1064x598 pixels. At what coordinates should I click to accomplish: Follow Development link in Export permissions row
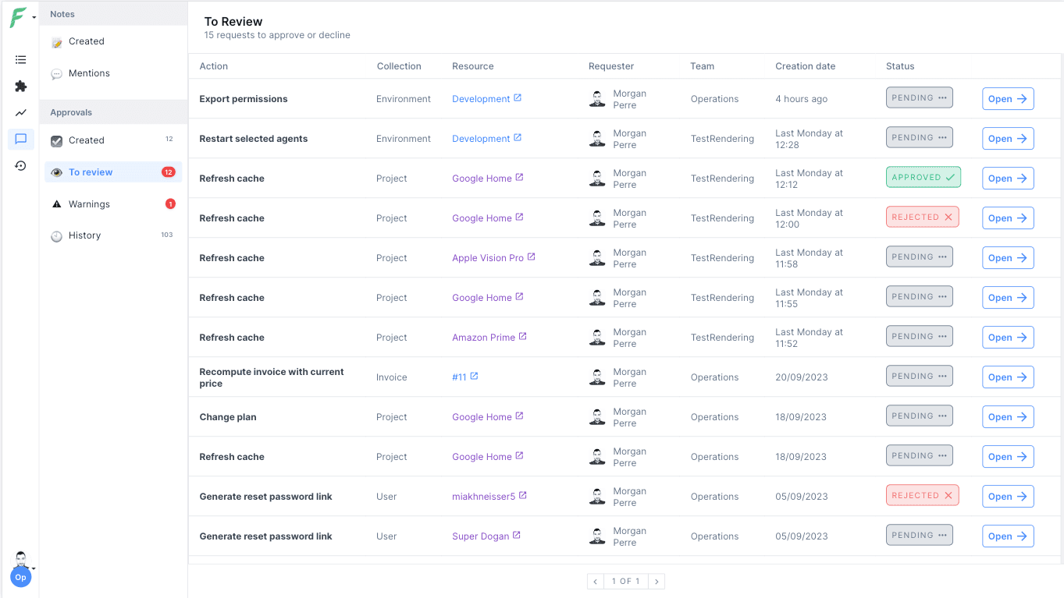coord(486,99)
